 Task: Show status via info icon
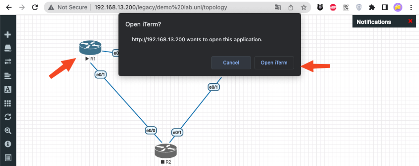point(8,144)
